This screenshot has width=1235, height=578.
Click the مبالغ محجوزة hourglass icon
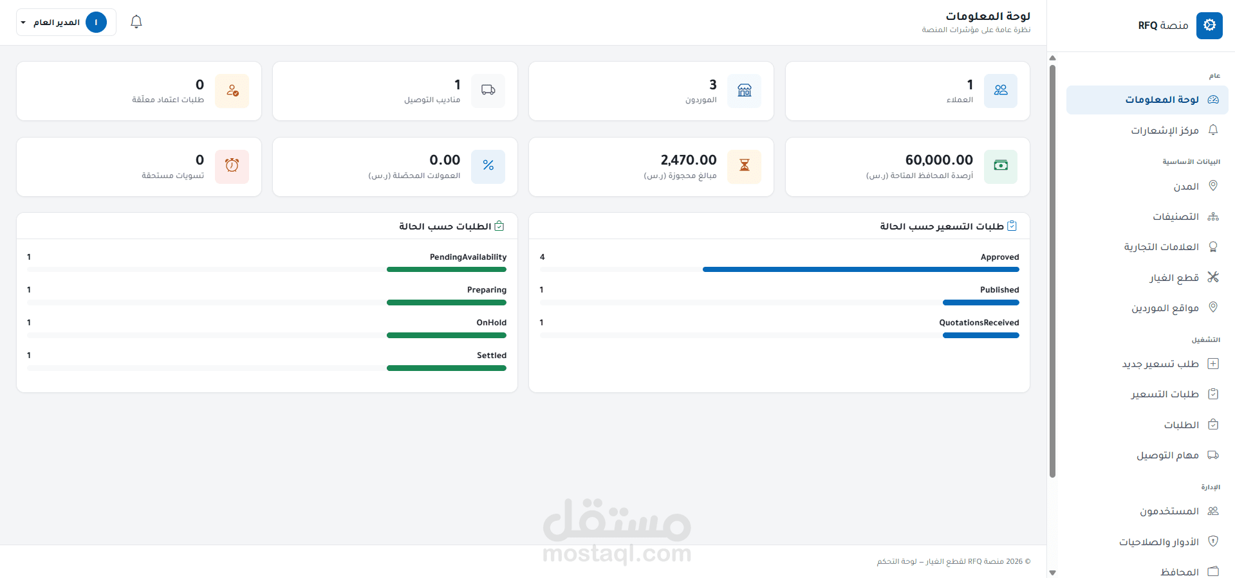[744, 167]
